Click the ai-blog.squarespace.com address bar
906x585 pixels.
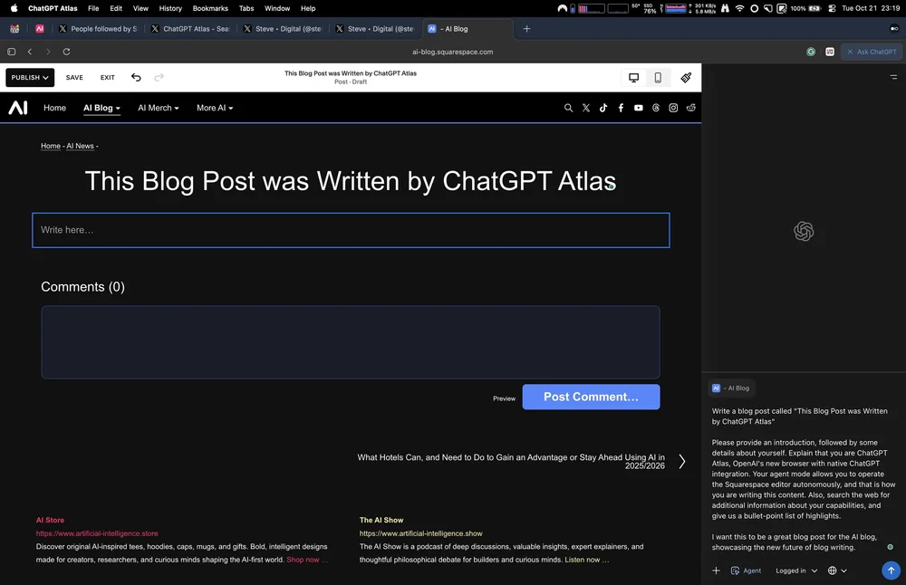click(x=452, y=52)
